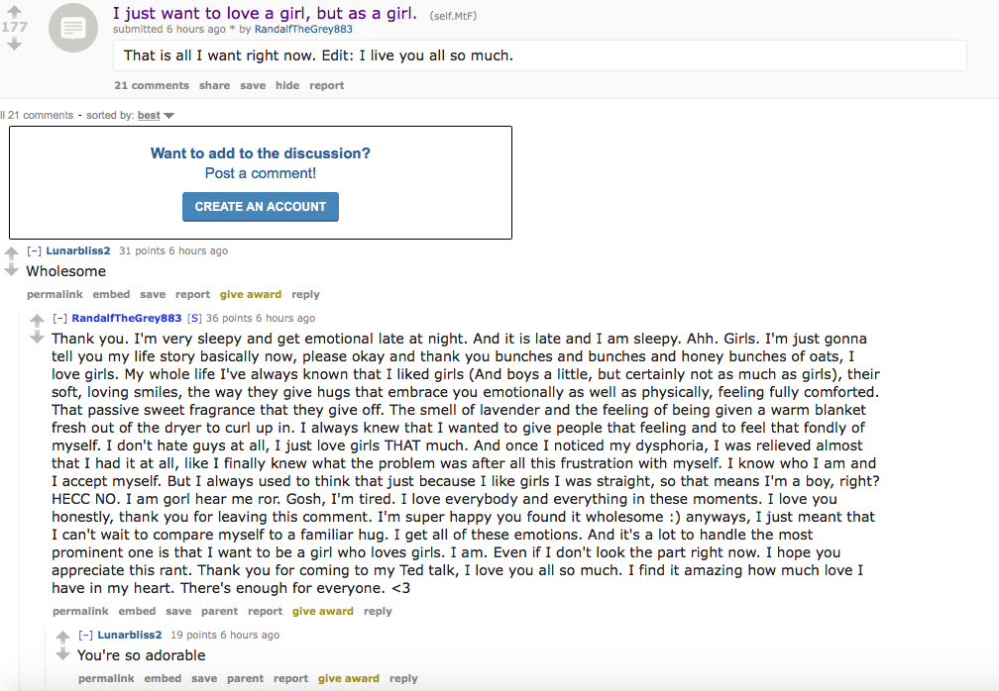Upvote Lunarbliss2's 'Wholesome' comment
This screenshot has height=691, width=999.
12,254
